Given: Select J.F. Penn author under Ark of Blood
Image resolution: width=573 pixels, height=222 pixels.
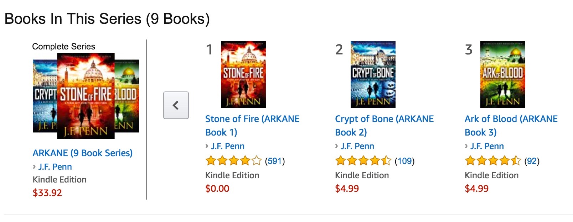Looking at the screenshot, I should pyautogui.click(x=487, y=146).
